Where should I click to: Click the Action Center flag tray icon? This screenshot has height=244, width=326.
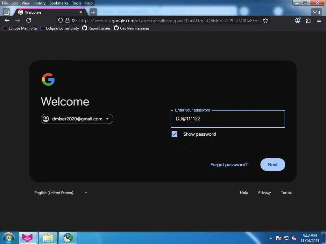pyautogui.click(x=279, y=238)
